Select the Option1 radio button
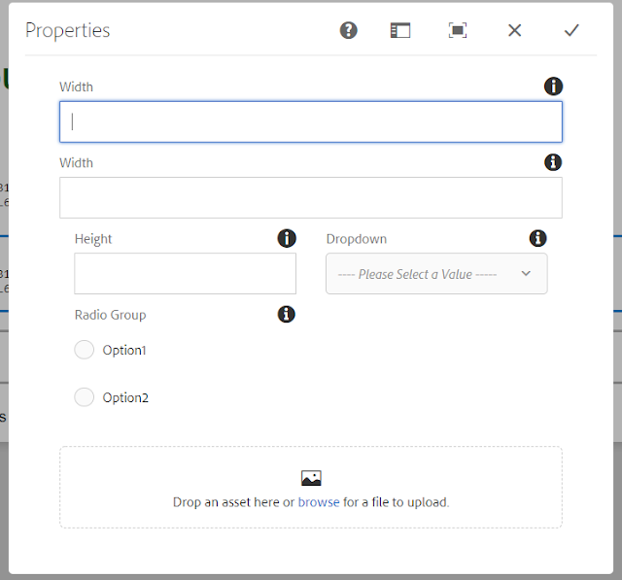 tap(85, 350)
